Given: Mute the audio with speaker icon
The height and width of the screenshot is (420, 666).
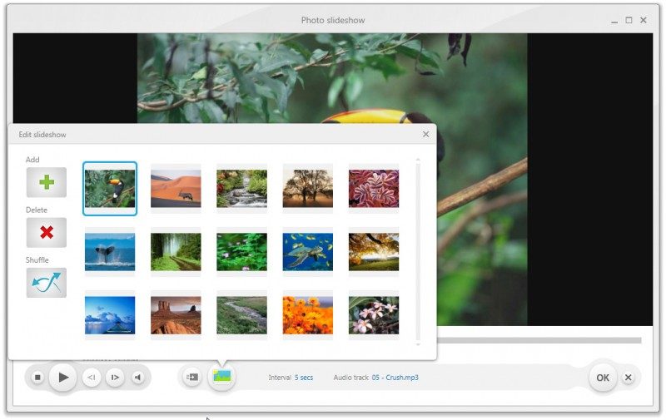Looking at the screenshot, I should [x=137, y=377].
